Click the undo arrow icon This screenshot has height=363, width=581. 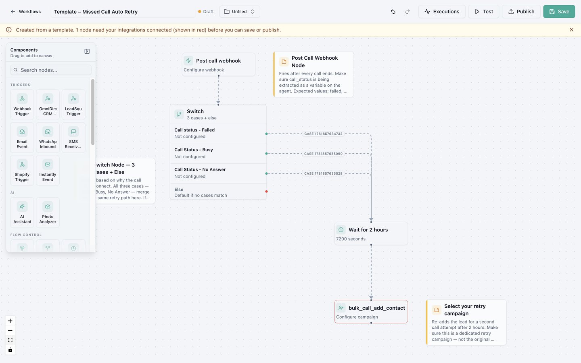(x=393, y=12)
